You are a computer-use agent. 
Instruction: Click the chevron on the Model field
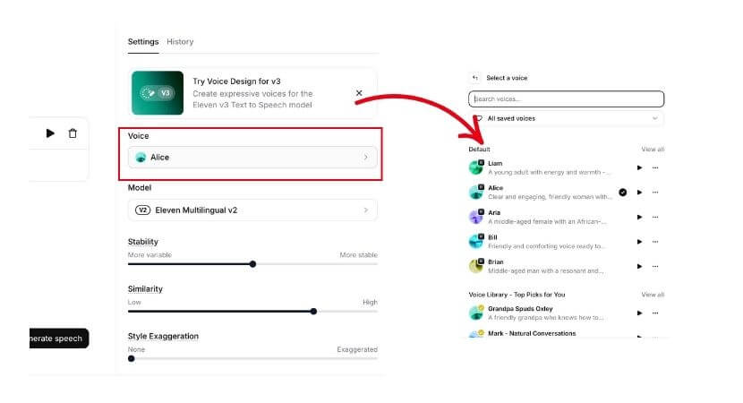coord(366,210)
